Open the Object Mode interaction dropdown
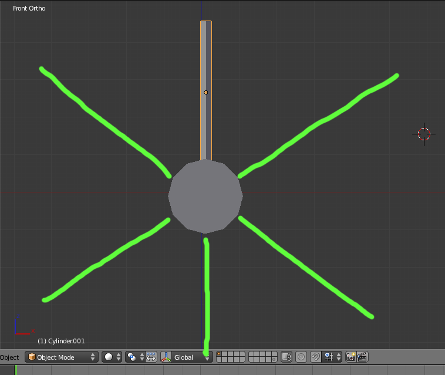Viewport: 445px width, 375px height. pos(62,357)
